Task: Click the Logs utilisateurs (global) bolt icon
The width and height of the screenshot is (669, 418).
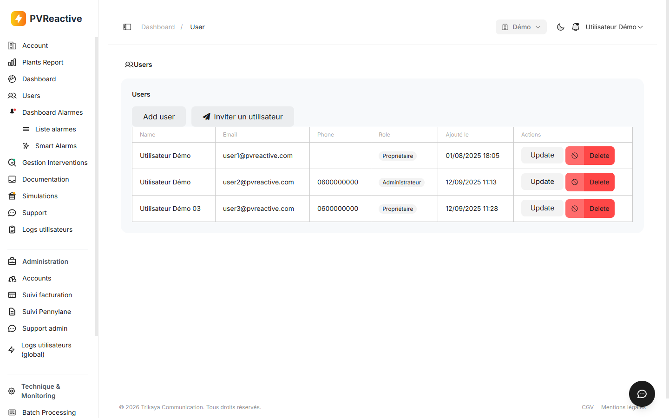Action: (12, 350)
